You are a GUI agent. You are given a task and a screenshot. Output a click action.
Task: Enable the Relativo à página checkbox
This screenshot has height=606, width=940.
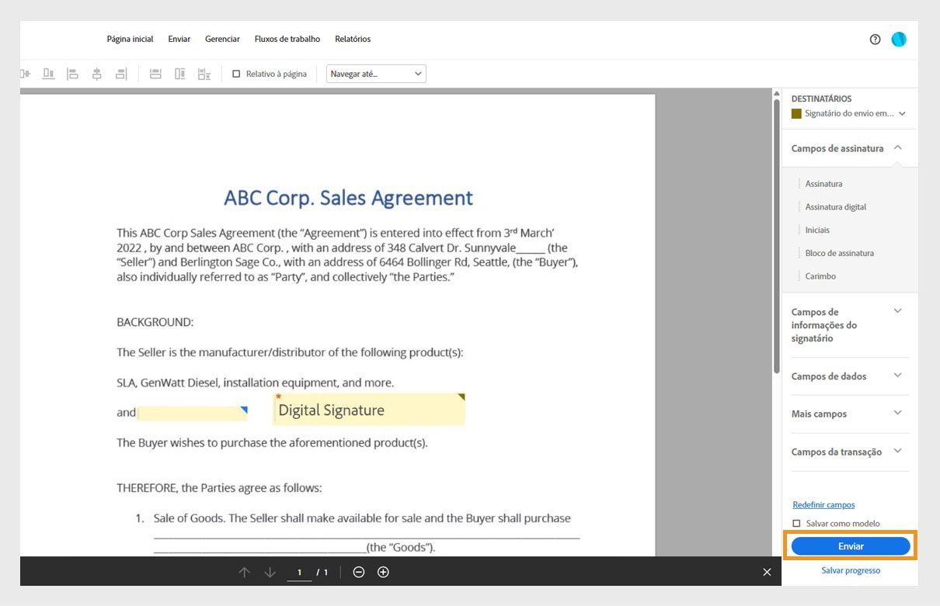coord(237,73)
